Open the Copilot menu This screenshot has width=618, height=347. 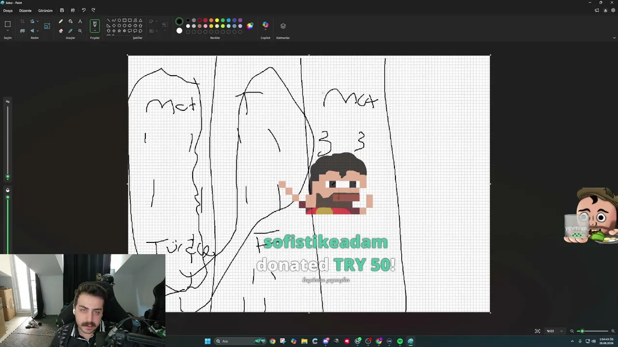pyautogui.click(x=266, y=25)
